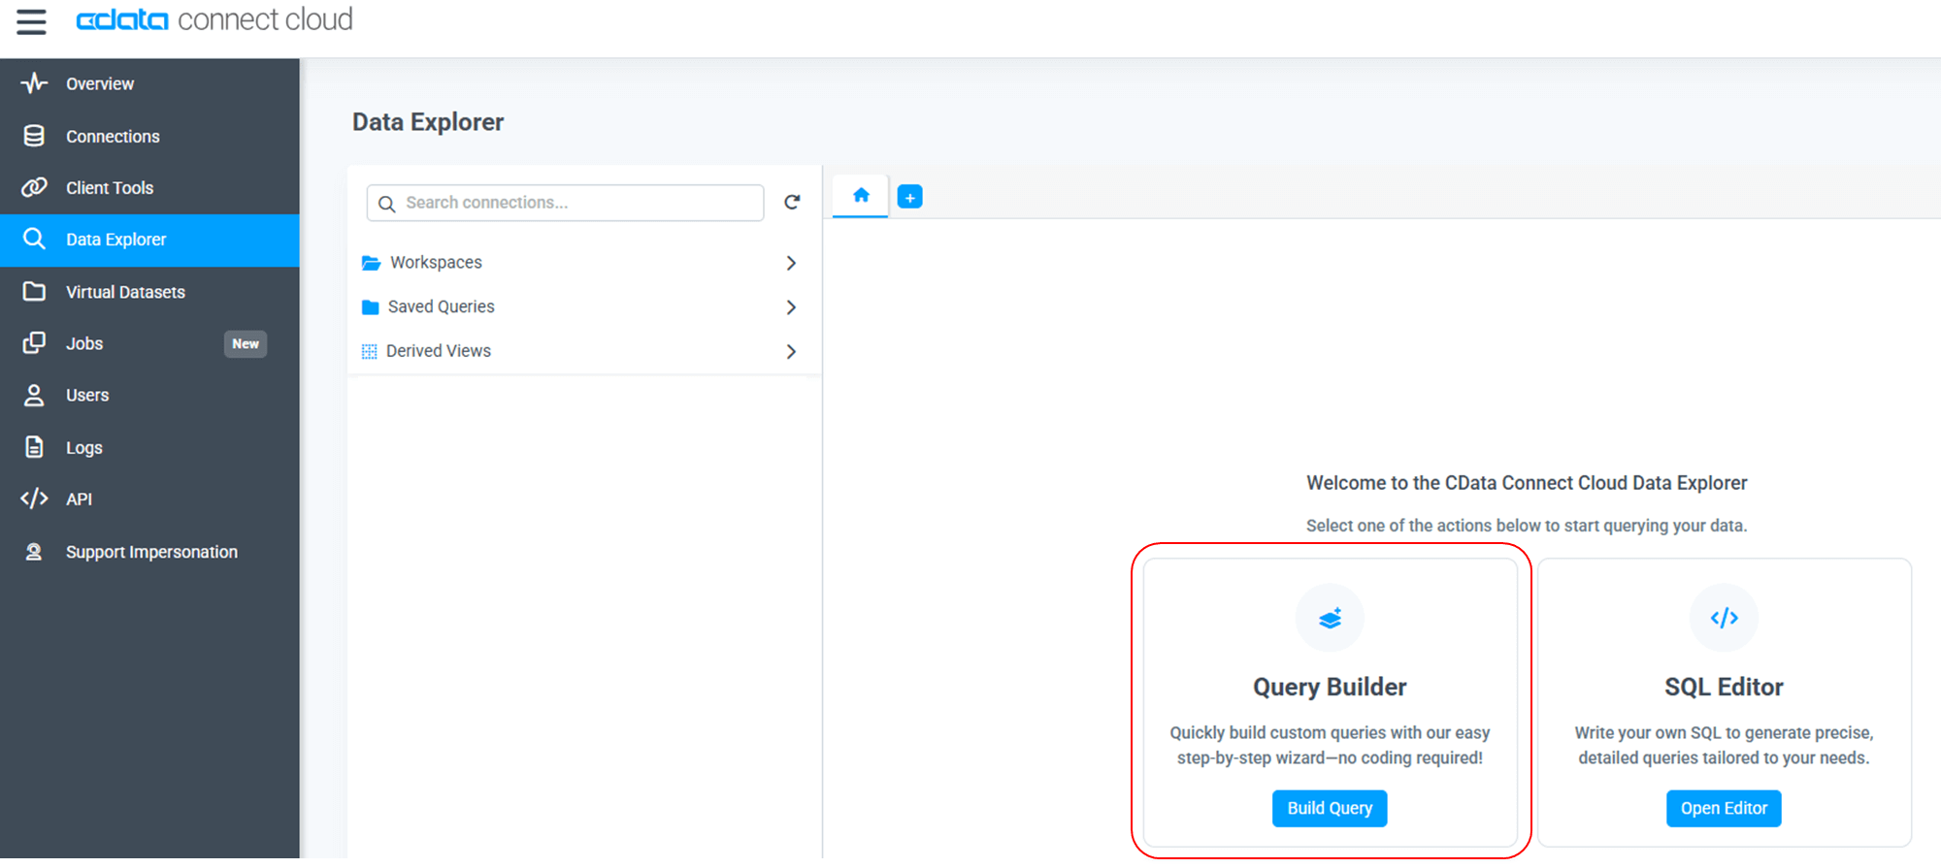Click the SQL Editor card title
1941x868 pixels.
coord(1724,687)
